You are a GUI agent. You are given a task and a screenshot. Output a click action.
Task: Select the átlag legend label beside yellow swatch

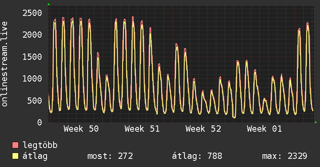(x=35, y=156)
